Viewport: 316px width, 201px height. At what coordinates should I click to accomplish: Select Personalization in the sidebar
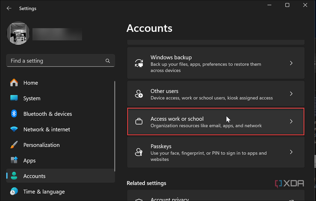pos(41,145)
